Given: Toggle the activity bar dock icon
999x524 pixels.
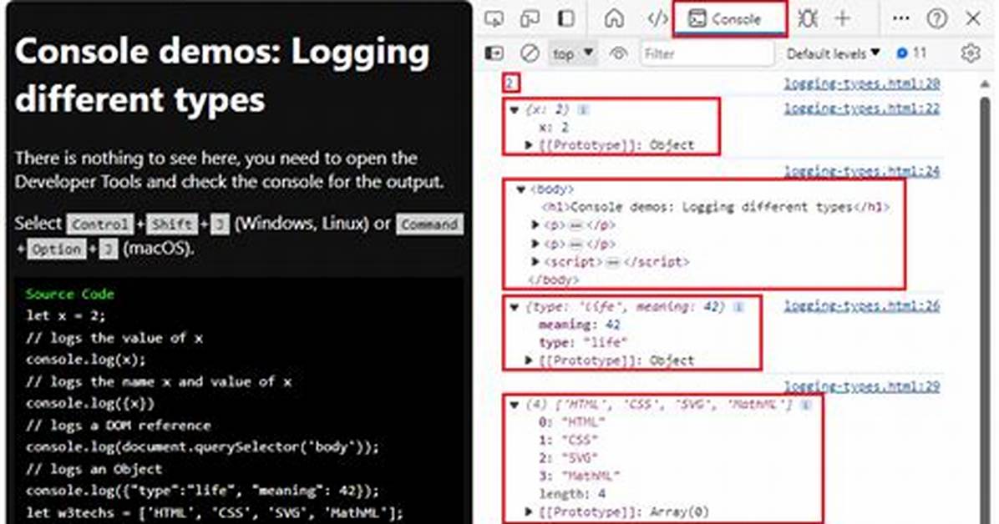Looking at the screenshot, I should click(x=565, y=18).
